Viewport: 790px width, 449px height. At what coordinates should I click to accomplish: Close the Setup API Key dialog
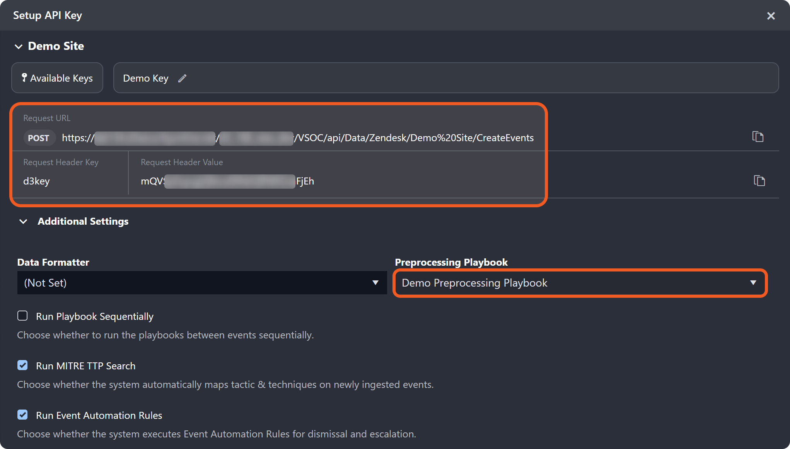pos(771,16)
